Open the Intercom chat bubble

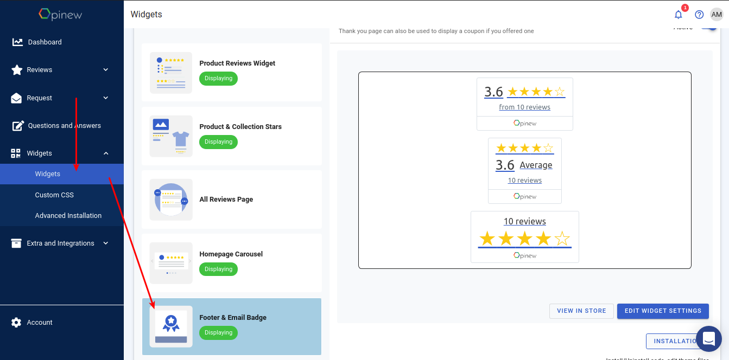709,339
